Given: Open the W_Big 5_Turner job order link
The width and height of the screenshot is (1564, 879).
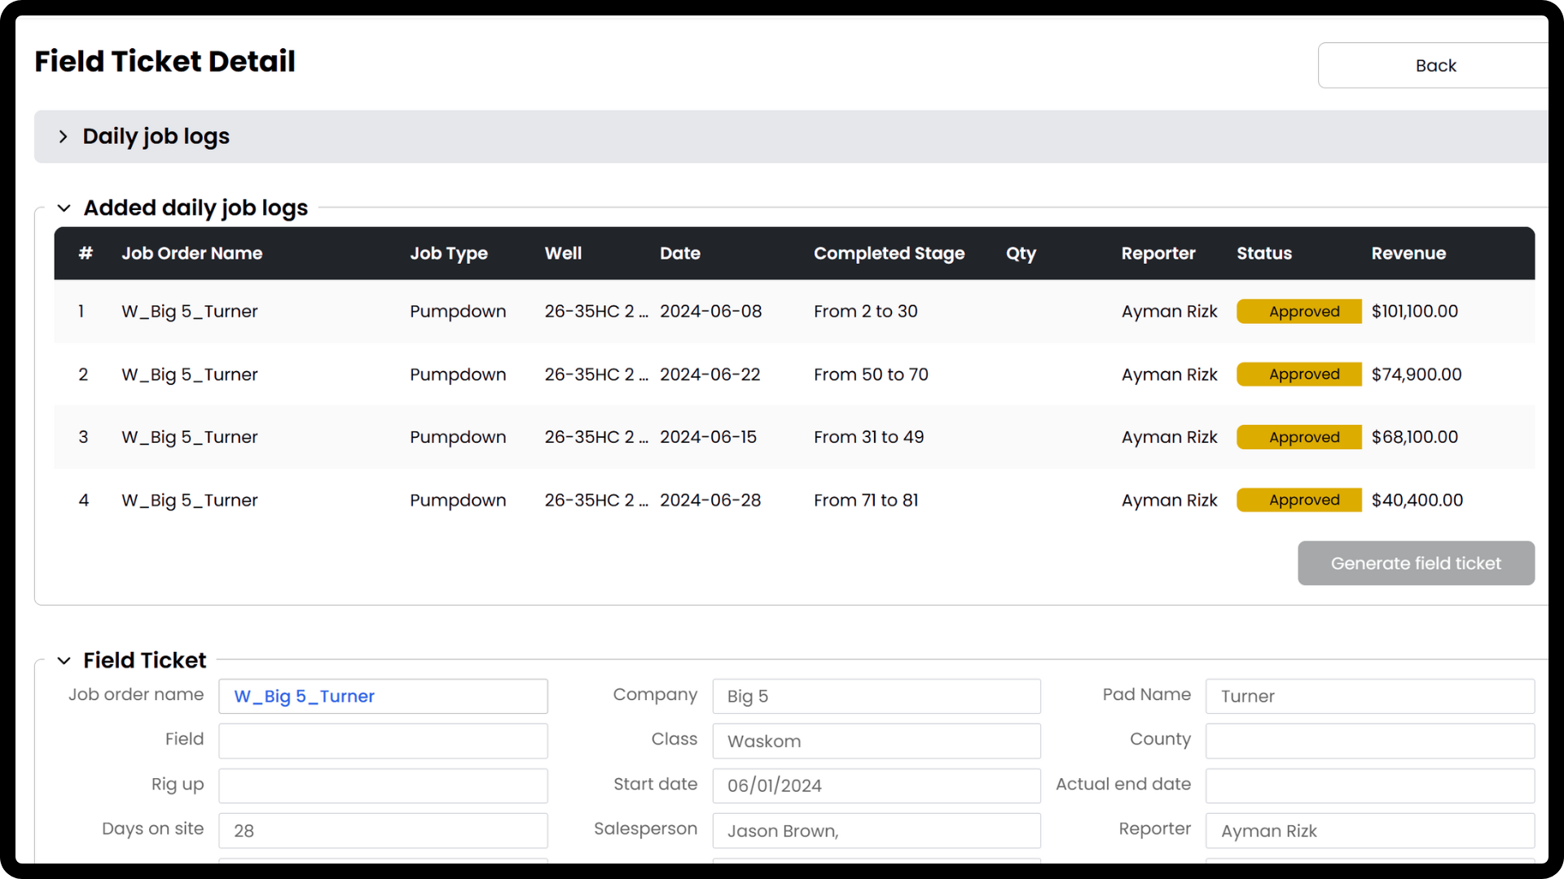Looking at the screenshot, I should (x=304, y=697).
